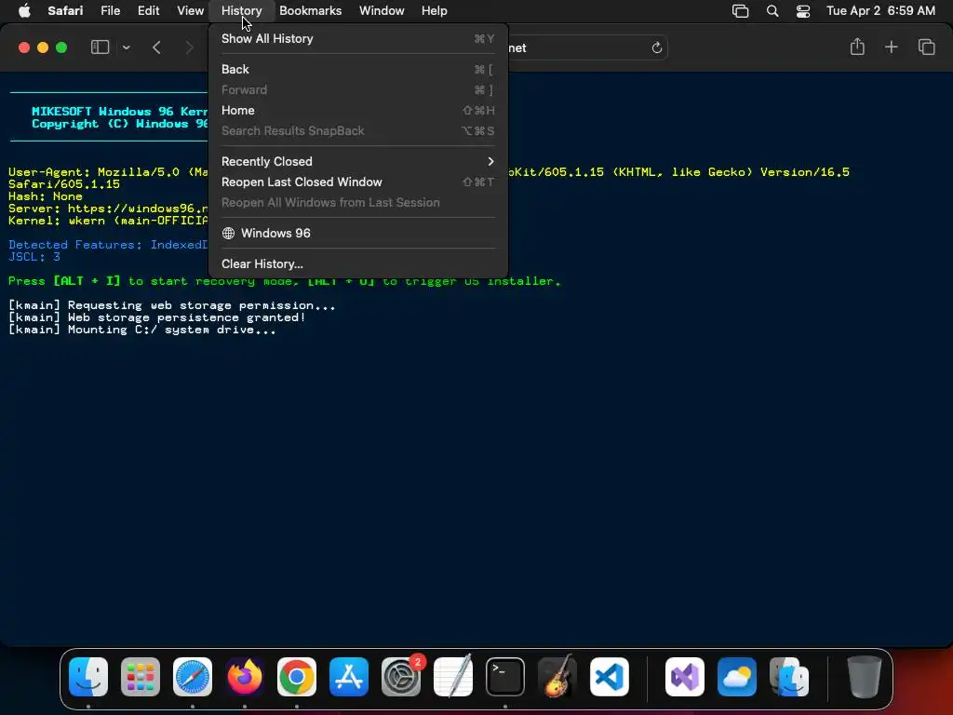953x715 pixels.
Task: Open second Finder icon in Dock
Action: 789,677
